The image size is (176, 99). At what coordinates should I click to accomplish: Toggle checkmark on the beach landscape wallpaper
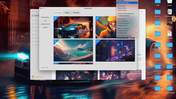pyautogui.click(x=55, y=41)
